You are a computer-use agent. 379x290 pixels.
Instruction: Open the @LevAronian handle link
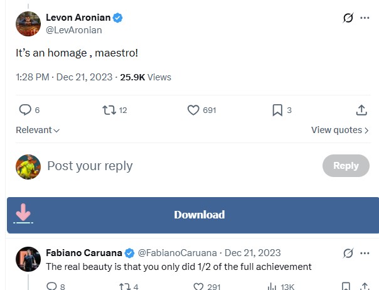[74, 30]
